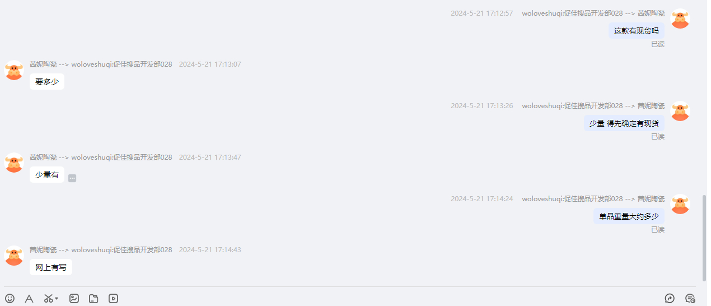This screenshot has height=306, width=711.
Task: Click the 网上有写 message bubble
Action: pos(51,267)
